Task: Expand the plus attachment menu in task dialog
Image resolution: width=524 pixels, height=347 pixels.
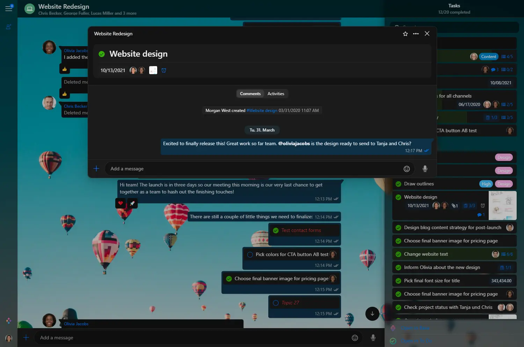Action: tap(96, 169)
